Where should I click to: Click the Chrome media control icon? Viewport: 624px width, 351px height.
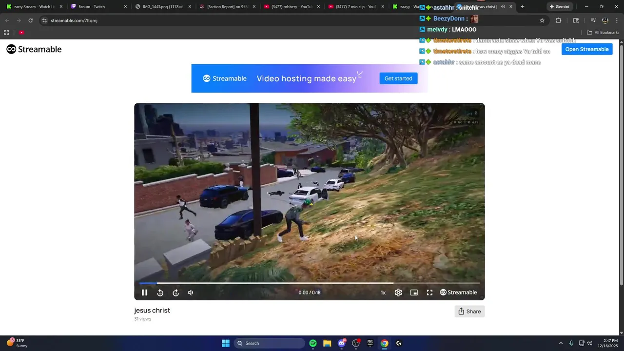593,20
